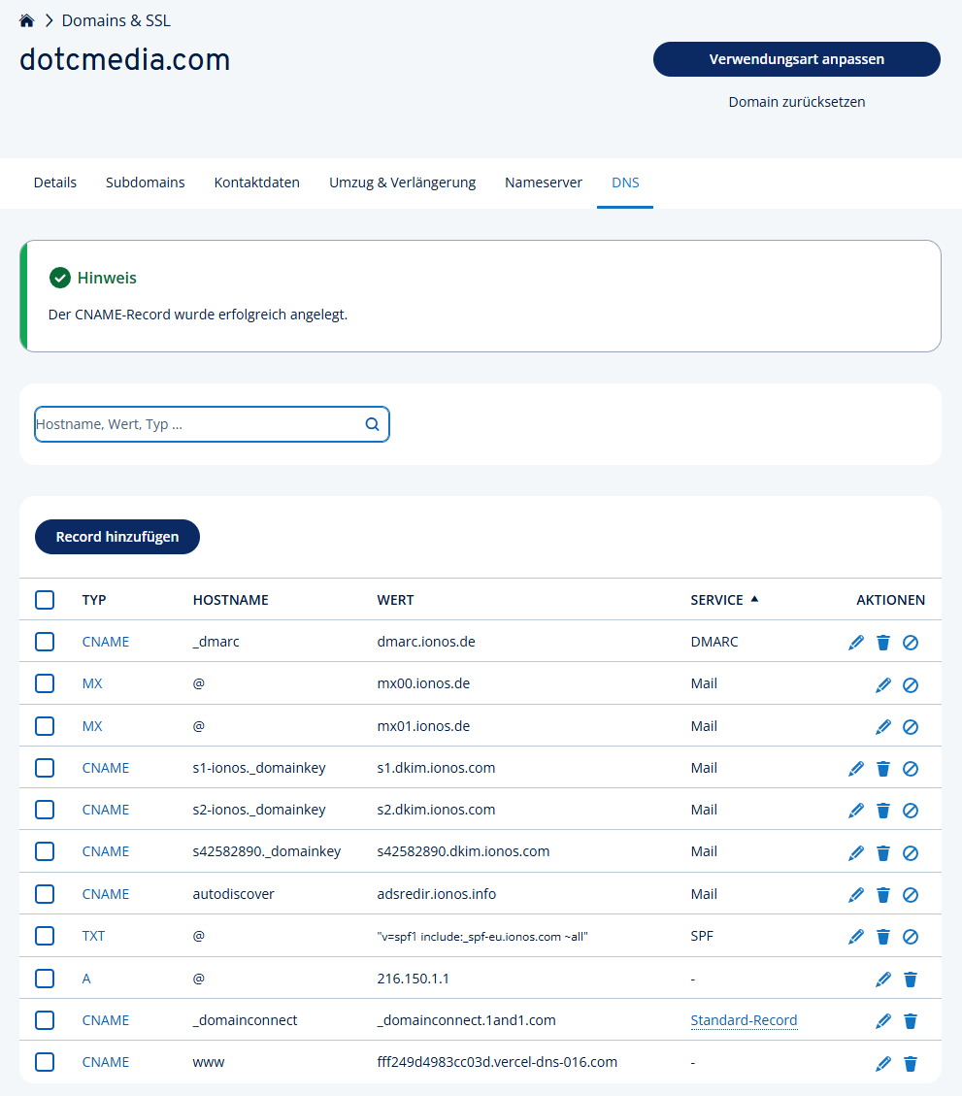962x1096 pixels.
Task: Toggle the SERVICE column sort order
Action: [724, 600]
